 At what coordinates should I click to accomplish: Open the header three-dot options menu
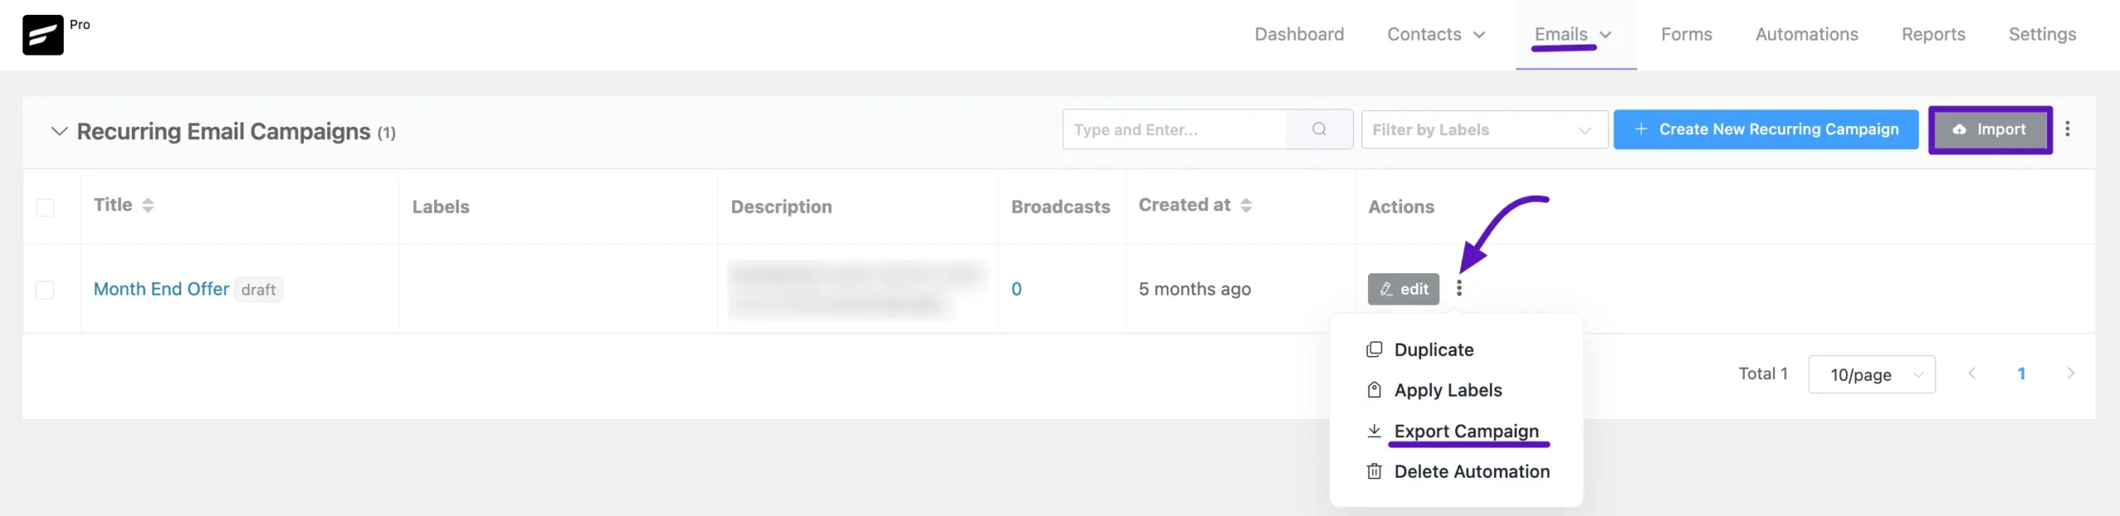tap(2067, 129)
